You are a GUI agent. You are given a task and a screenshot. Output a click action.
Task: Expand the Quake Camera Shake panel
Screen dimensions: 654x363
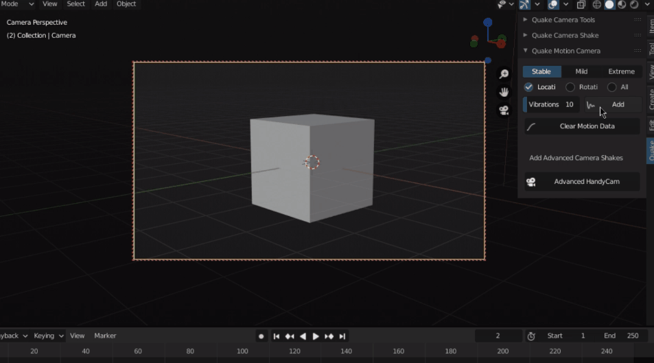point(525,35)
